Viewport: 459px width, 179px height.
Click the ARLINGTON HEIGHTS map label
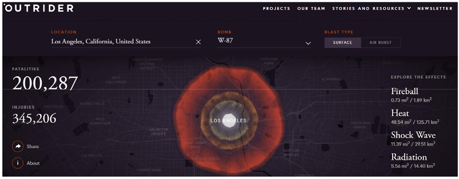159,132
